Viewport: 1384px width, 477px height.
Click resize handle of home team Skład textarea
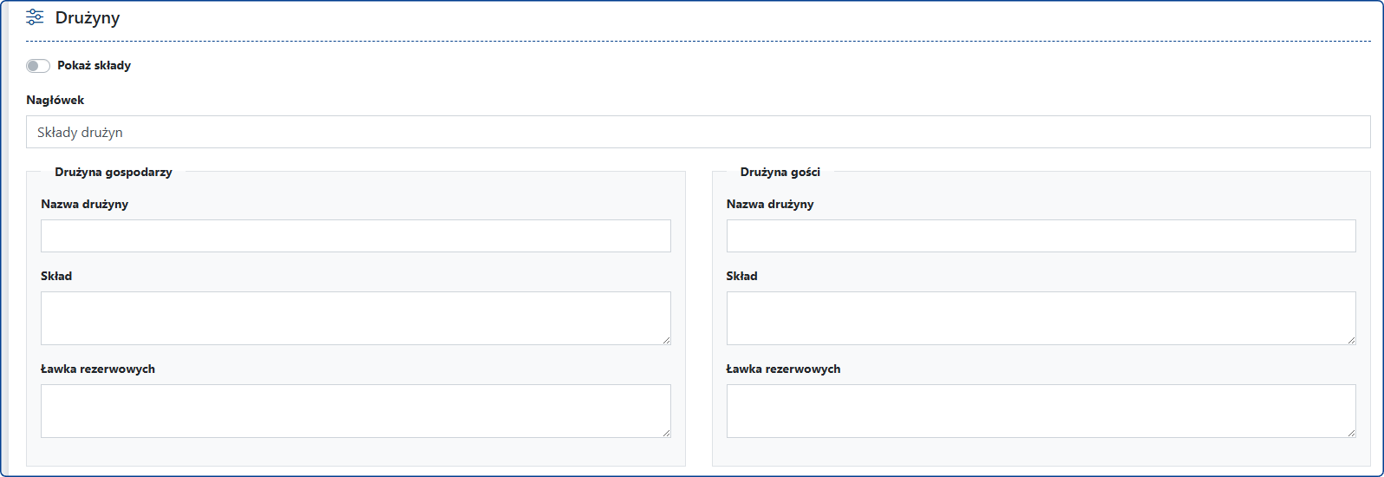(x=666, y=340)
